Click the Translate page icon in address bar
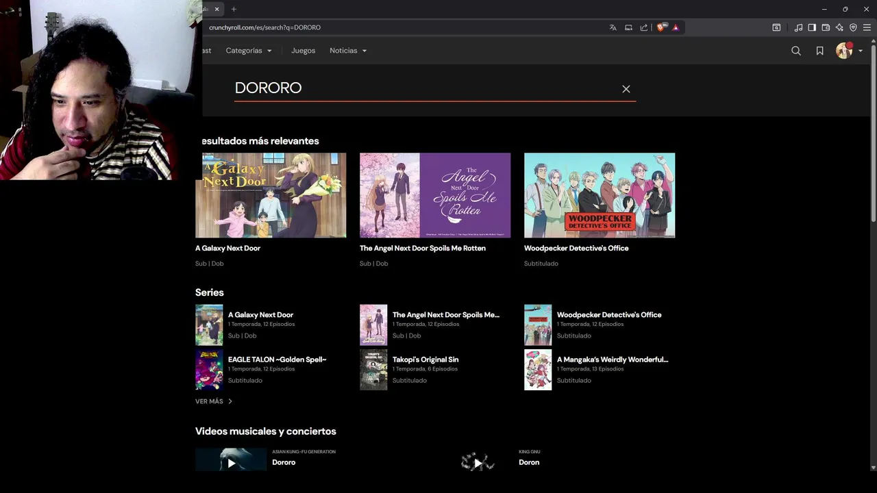This screenshot has width=877, height=493. click(613, 27)
